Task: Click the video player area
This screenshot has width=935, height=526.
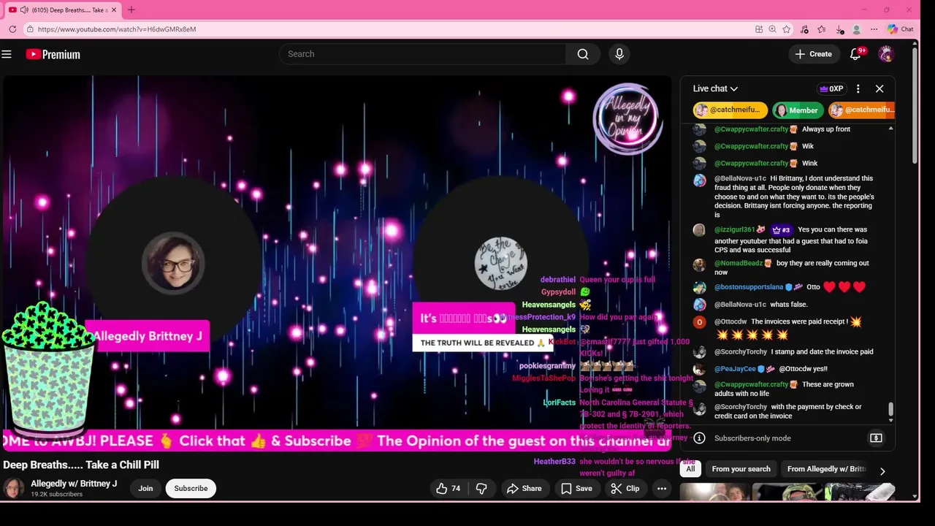Action: [337, 263]
